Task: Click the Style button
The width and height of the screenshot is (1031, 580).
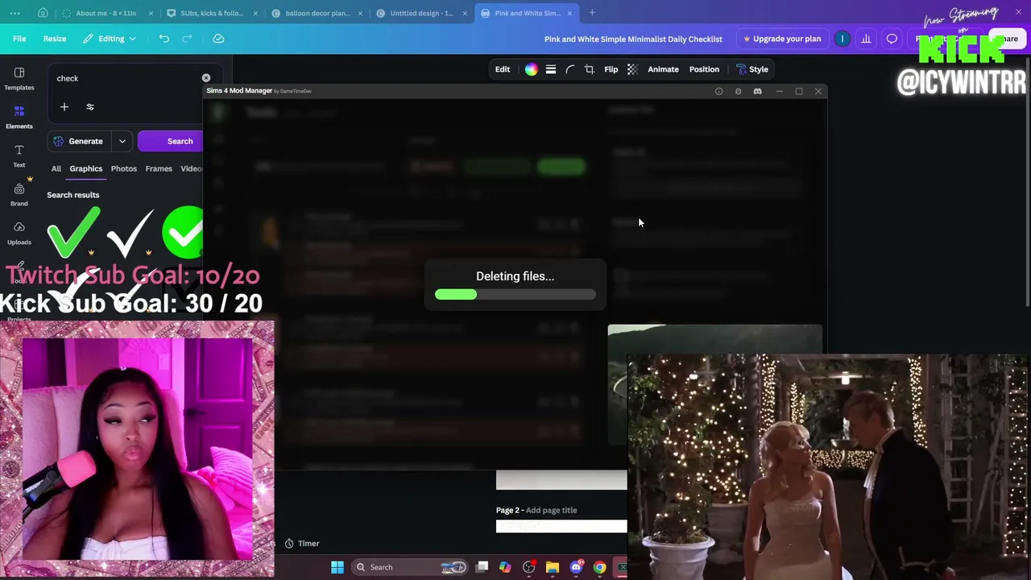Action: 752,69
